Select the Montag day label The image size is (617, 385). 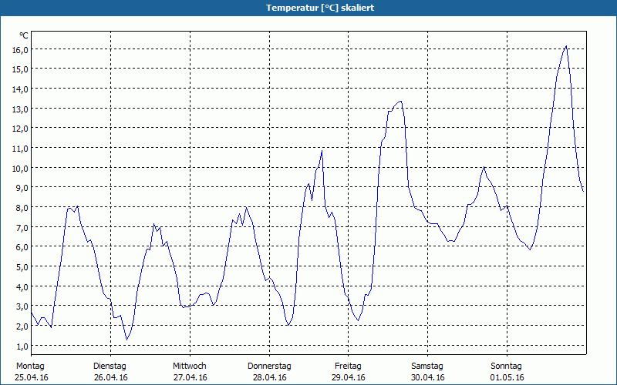[x=30, y=366]
